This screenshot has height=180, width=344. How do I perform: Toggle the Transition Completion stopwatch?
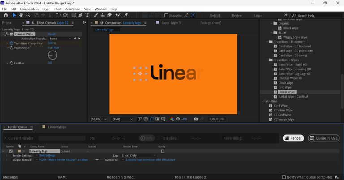point(11,43)
